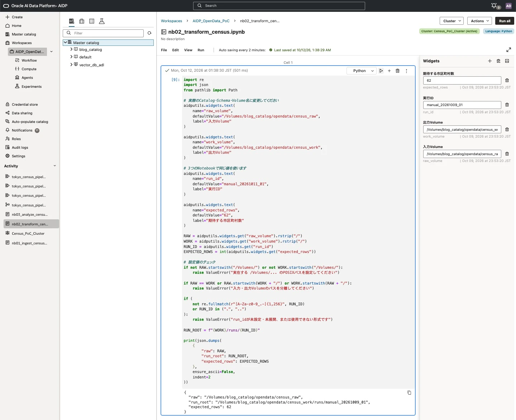
Task: Delete the expected_rows widget
Action: (507, 81)
